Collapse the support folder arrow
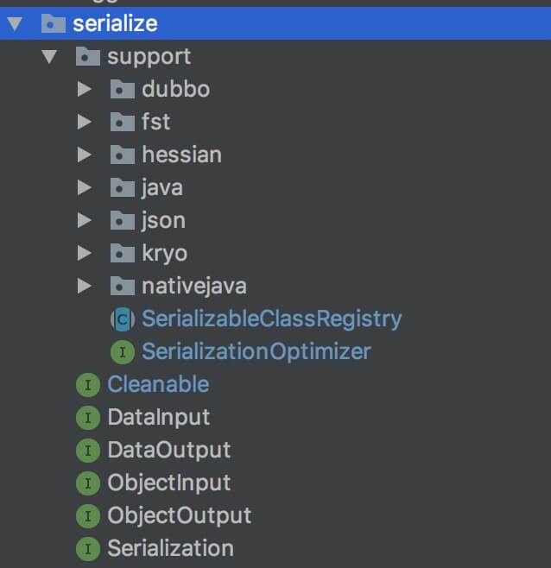The width and height of the screenshot is (551, 568). [49, 57]
